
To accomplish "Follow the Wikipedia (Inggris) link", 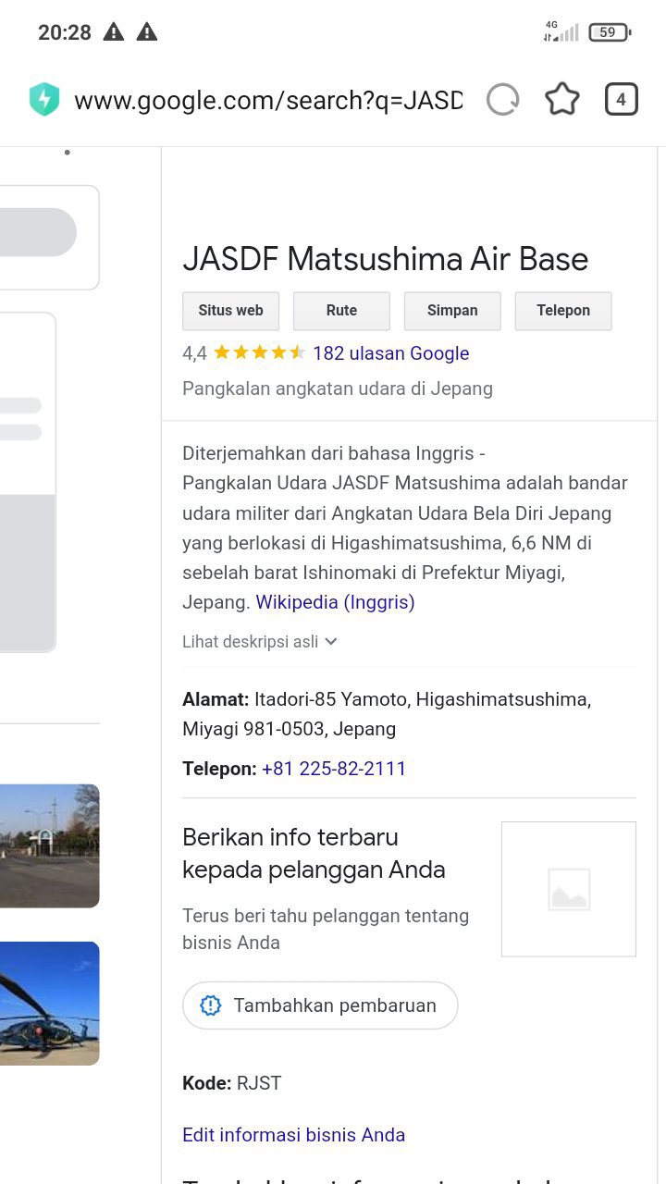I will (335, 602).
